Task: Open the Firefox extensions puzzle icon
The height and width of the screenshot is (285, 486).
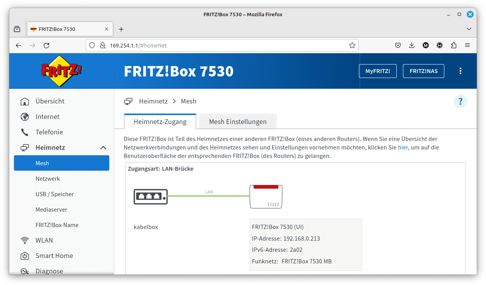Action: click(x=454, y=45)
